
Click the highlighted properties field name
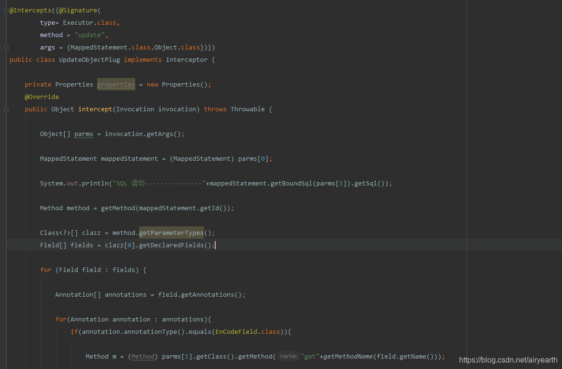coord(116,85)
